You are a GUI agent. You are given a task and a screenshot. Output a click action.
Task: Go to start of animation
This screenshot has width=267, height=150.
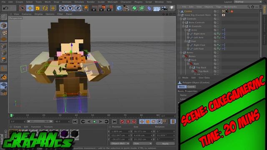point(75,122)
